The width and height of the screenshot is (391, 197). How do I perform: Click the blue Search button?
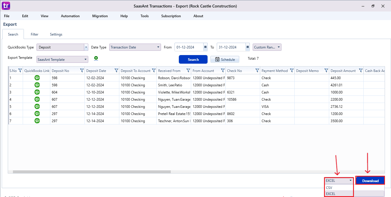pyautogui.click(x=193, y=59)
